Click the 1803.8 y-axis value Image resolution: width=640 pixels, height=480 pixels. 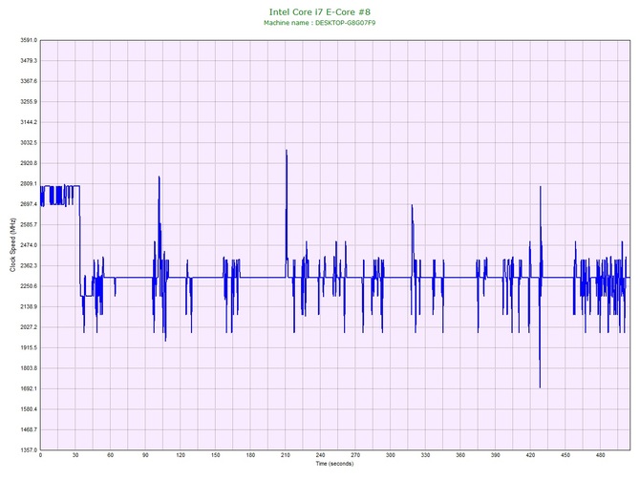[29, 367]
